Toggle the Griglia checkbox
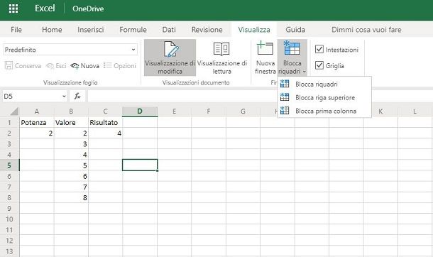433x257 pixels. [x=319, y=65]
